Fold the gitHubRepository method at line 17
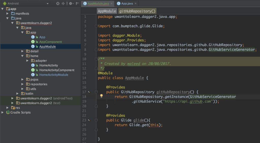260x143 pixels. (96, 92)
